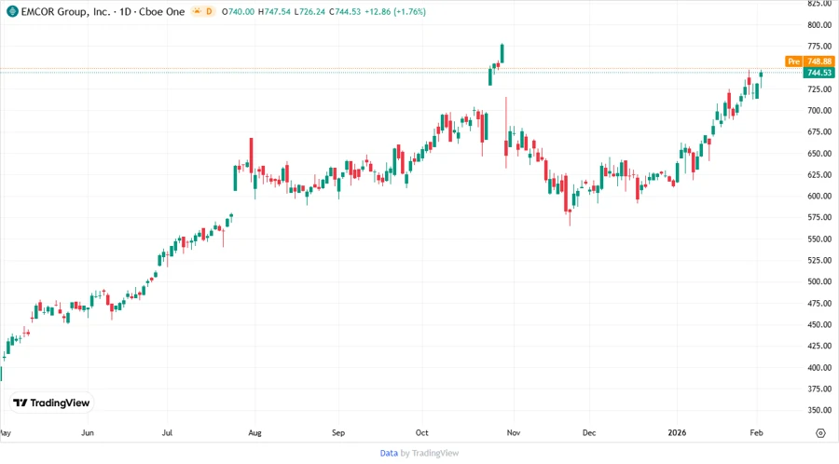Screen dimensions: 839x464
Task: Click the 550.00 price axis label
Action: 819,239
